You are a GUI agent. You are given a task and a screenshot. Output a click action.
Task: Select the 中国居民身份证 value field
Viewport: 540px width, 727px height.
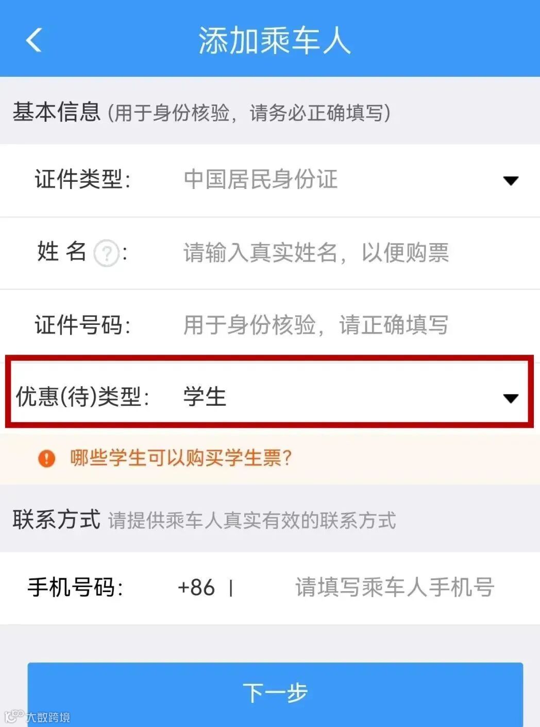(x=261, y=179)
